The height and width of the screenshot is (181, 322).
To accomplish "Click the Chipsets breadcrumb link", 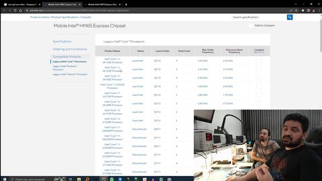I will pyautogui.click(x=86, y=17).
